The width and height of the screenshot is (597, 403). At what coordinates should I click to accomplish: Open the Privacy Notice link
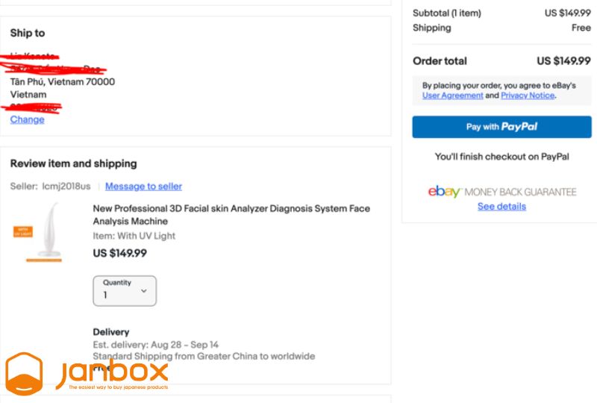[x=528, y=96]
